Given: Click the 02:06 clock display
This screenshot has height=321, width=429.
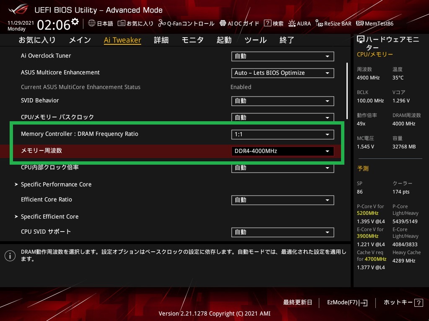Looking at the screenshot, I should (x=54, y=25).
